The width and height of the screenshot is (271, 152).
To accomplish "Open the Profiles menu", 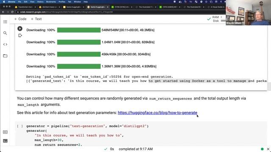I will point(62,2).
